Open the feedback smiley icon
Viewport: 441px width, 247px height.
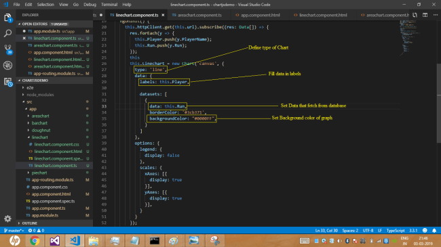tap(425, 231)
